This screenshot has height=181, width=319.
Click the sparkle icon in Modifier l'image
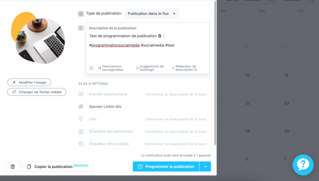click(14, 82)
